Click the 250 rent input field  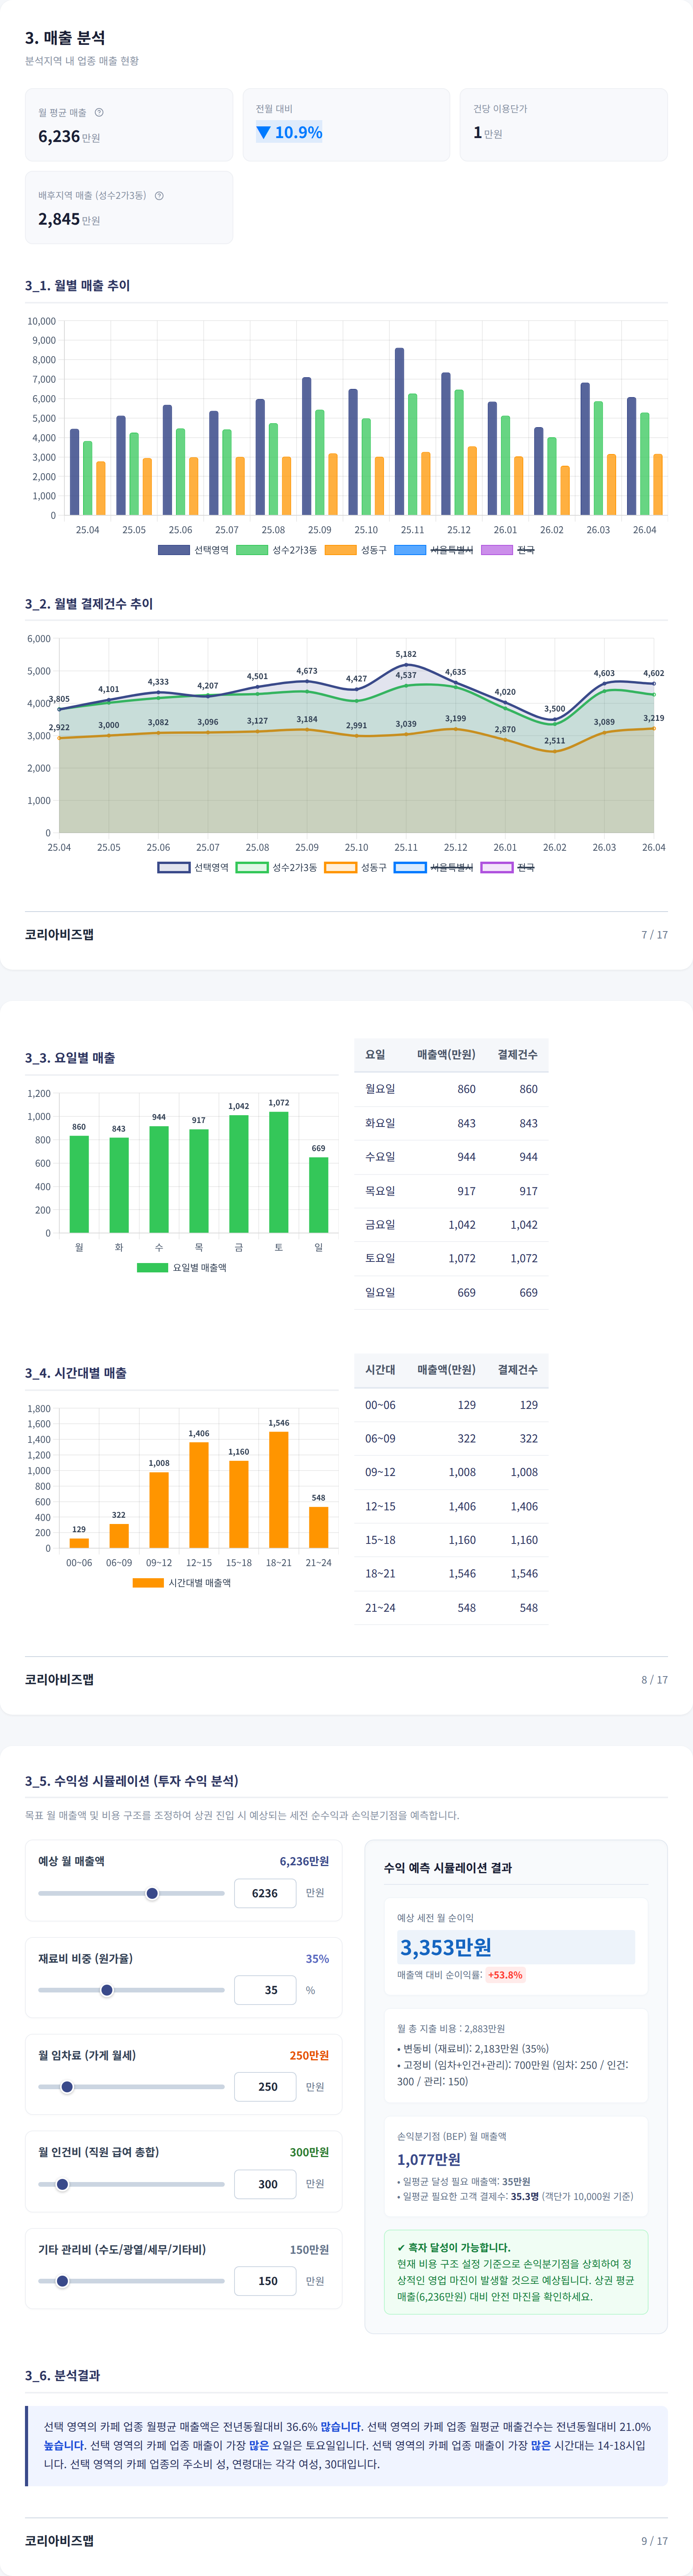(x=265, y=2087)
